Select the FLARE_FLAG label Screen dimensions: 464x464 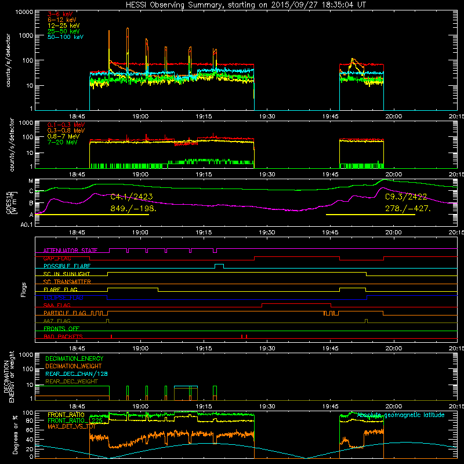click(60, 289)
